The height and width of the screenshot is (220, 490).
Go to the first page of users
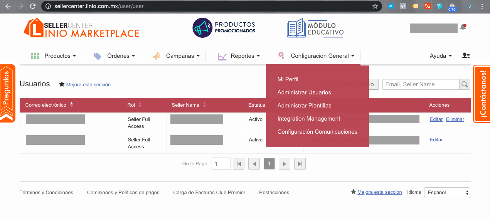pos(239,164)
